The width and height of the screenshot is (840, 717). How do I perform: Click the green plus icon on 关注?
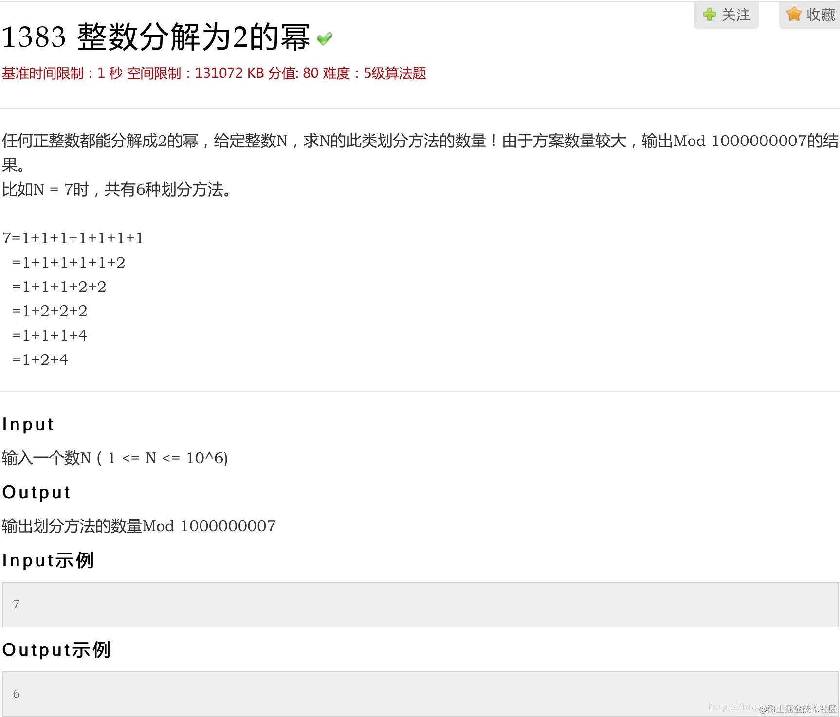click(710, 15)
